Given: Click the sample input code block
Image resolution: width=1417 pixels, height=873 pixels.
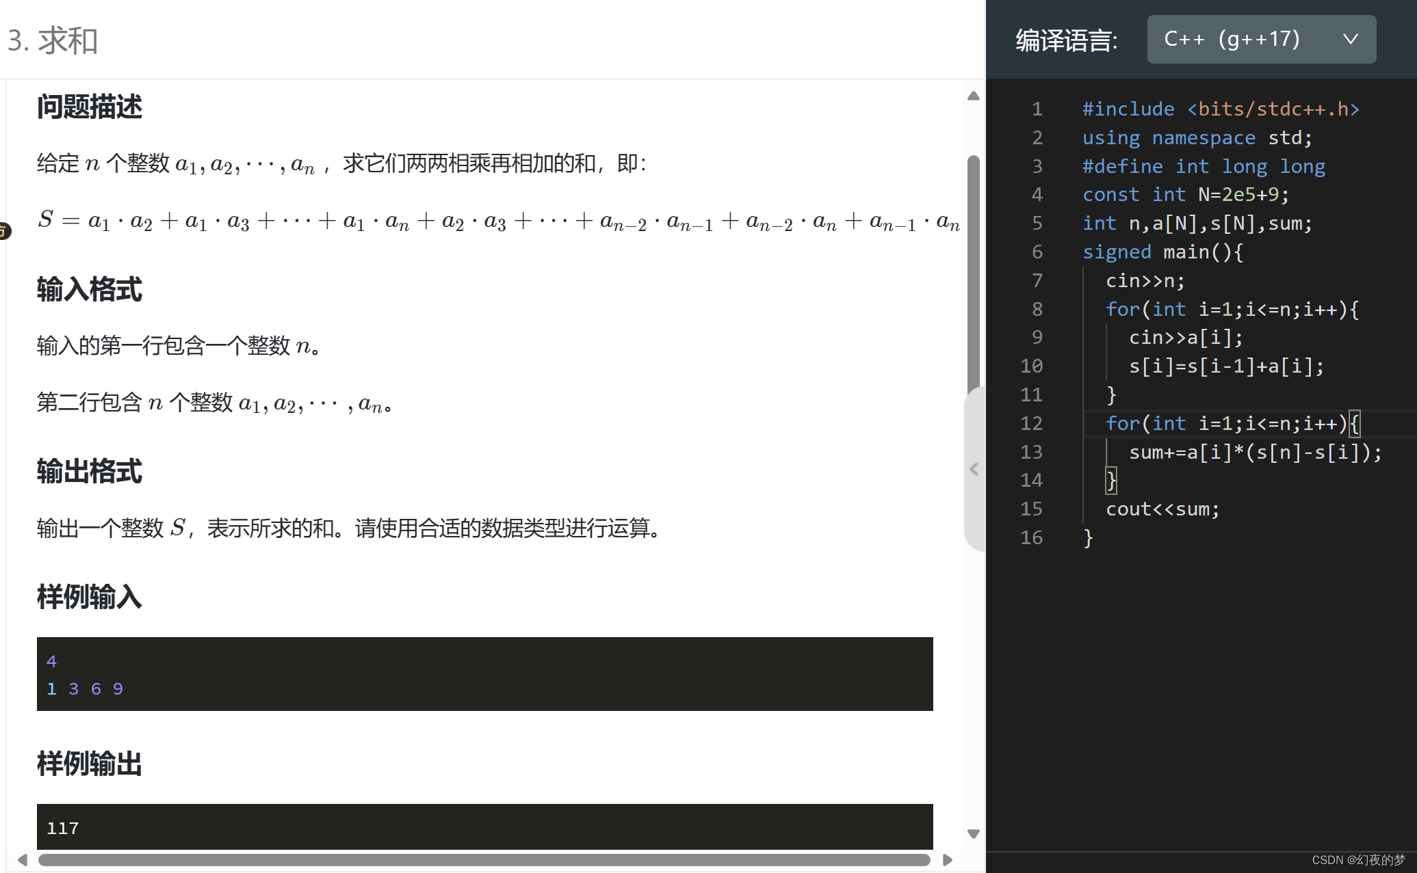Looking at the screenshot, I should tap(486, 673).
